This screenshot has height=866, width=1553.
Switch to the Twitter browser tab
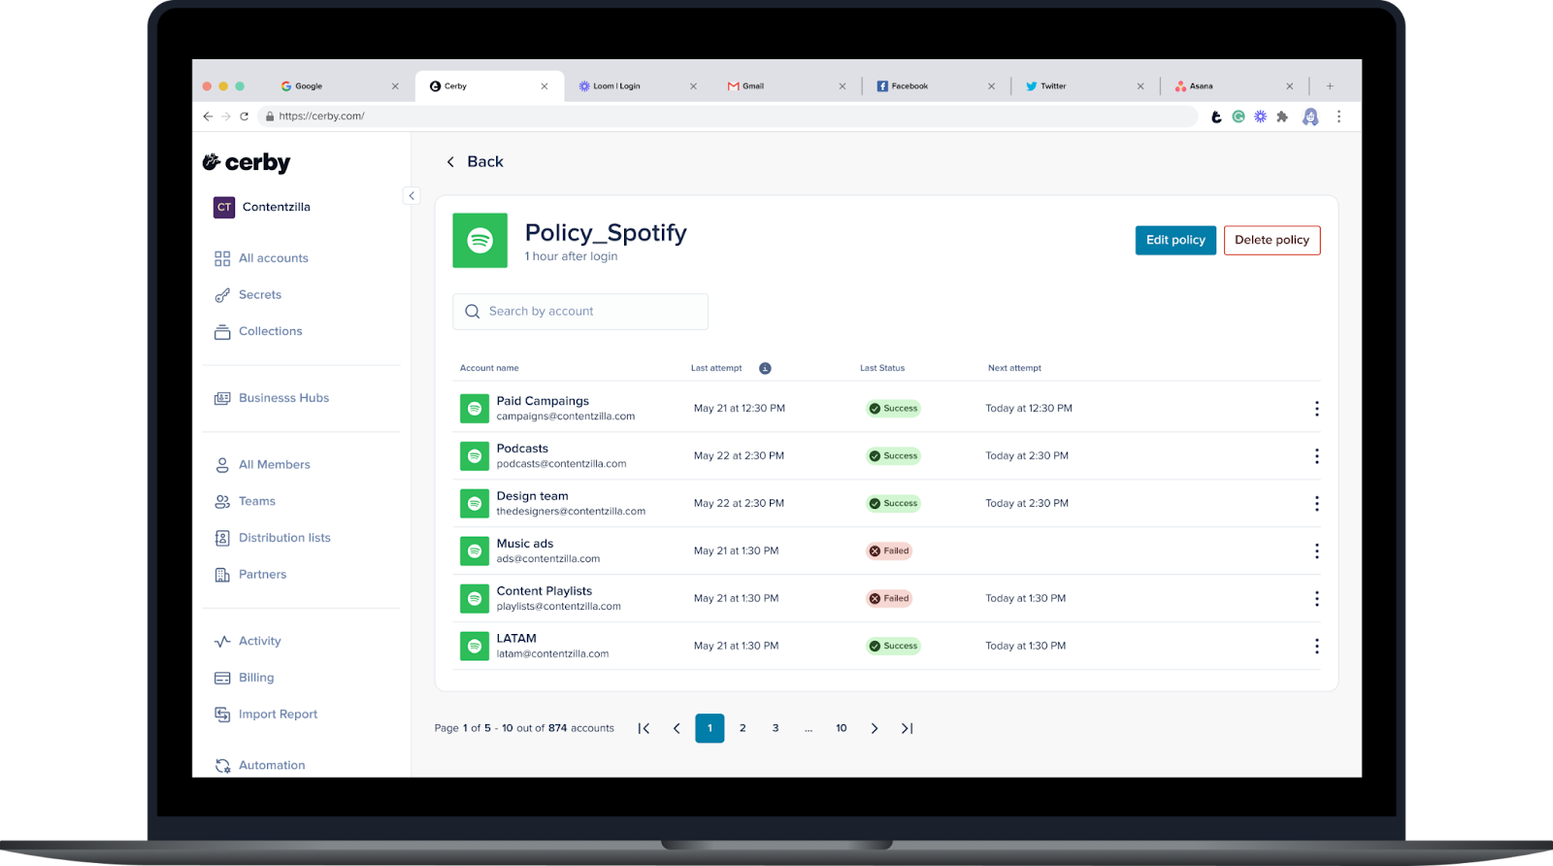click(x=1083, y=86)
